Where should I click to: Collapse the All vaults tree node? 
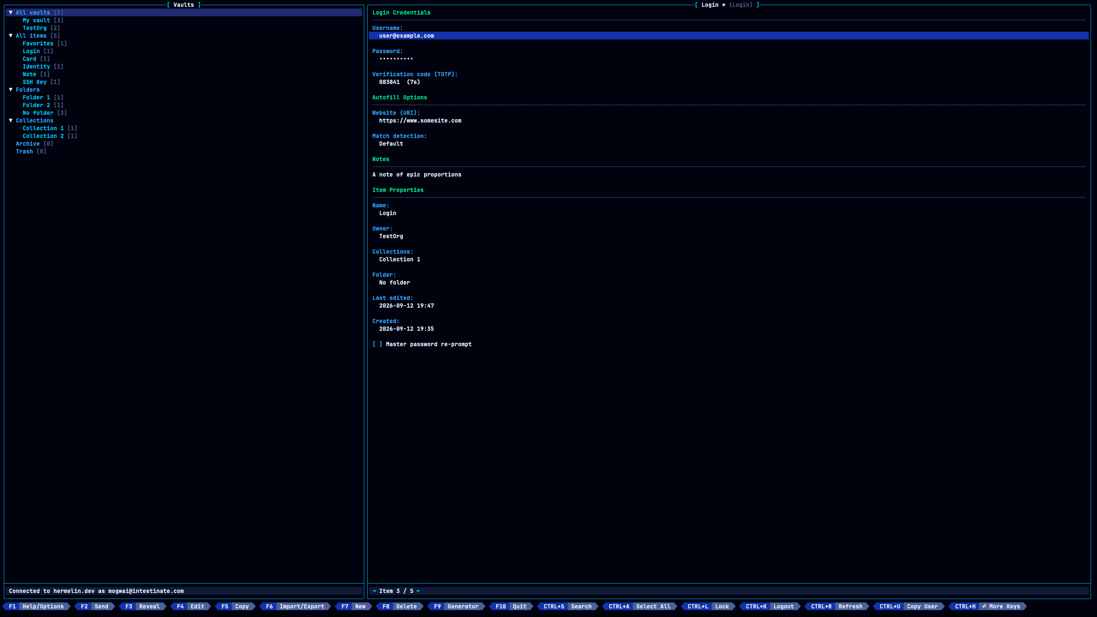[11, 13]
